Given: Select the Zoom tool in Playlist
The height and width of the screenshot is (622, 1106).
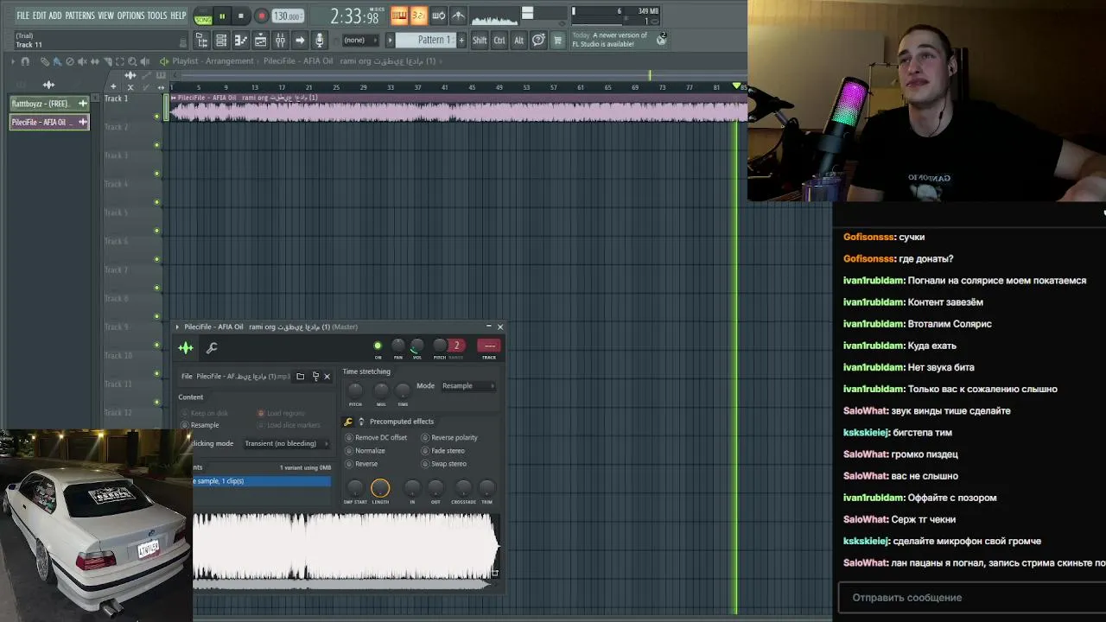Looking at the screenshot, I should (x=132, y=61).
